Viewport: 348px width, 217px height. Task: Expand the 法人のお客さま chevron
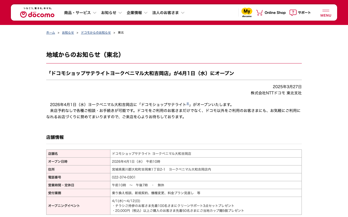(x=183, y=13)
